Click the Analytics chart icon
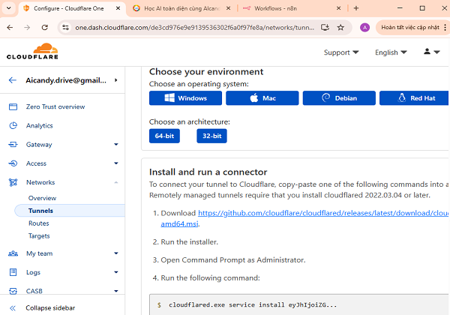The height and width of the screenshot is (315, 450). 13,126
